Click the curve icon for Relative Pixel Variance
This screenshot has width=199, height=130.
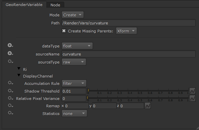pos(192,98)
